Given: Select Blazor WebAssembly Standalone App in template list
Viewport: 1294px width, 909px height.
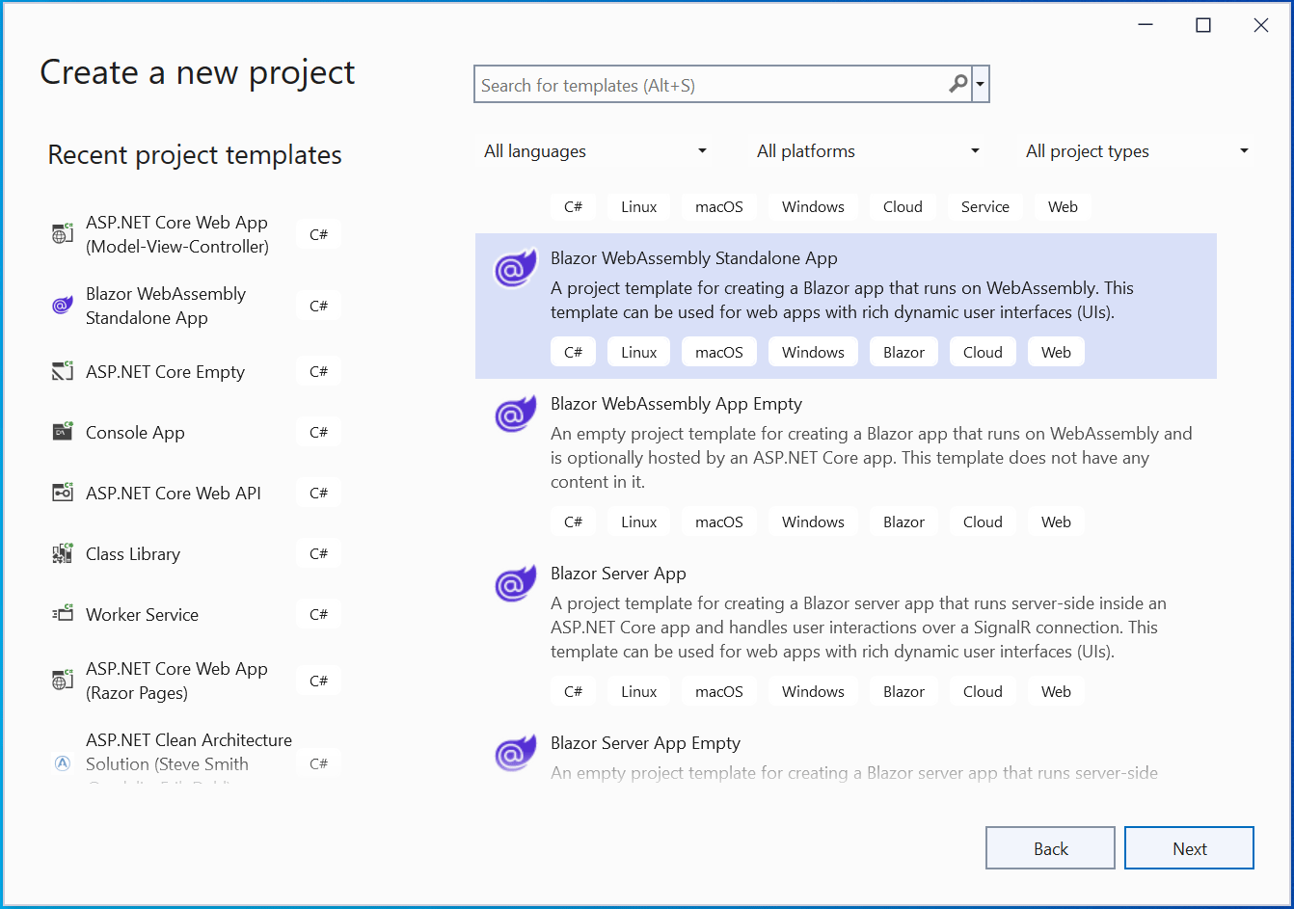Looking at the screenshot, I should [846, 306].
